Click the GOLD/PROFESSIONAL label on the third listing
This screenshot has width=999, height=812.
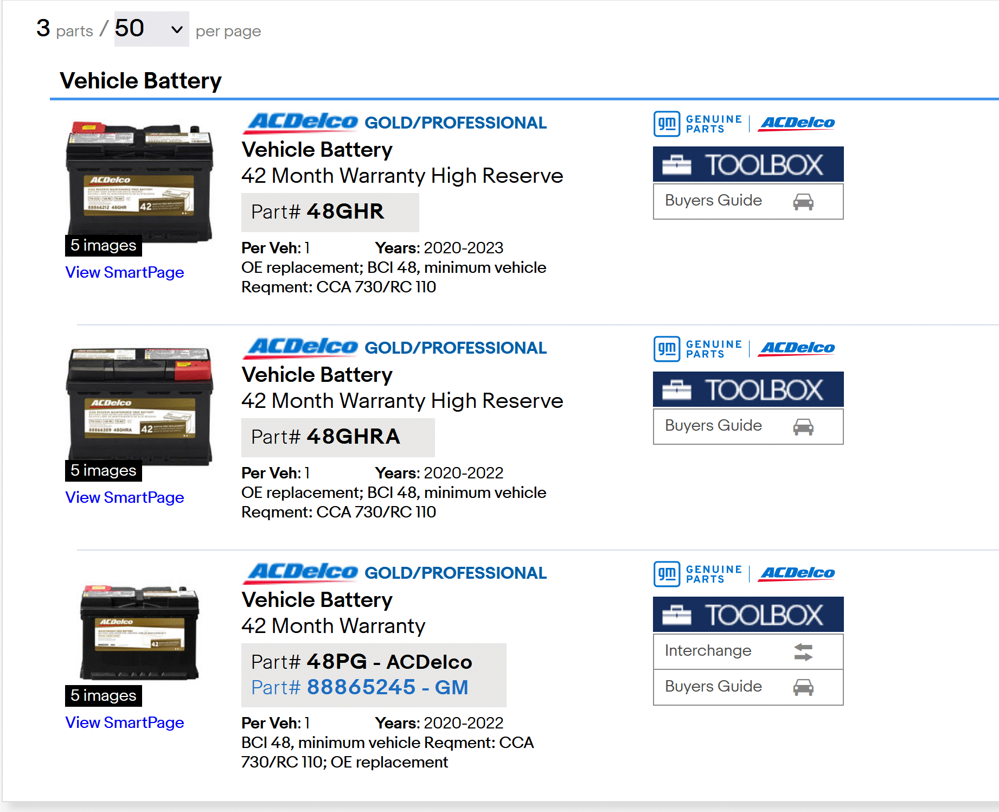(456, 573)
